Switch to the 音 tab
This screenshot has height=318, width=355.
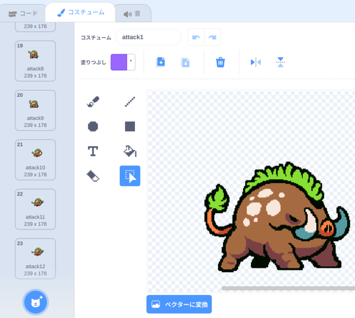pos(132,14)
